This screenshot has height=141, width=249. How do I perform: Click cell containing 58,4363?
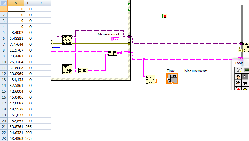[x=16, y=138]
